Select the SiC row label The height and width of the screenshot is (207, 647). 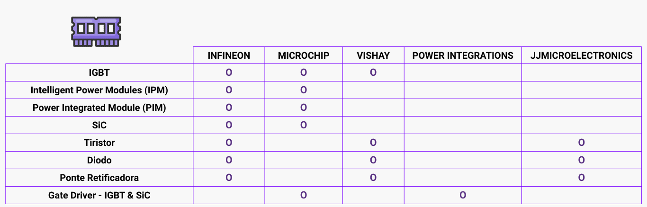click(x=99, y=125)
